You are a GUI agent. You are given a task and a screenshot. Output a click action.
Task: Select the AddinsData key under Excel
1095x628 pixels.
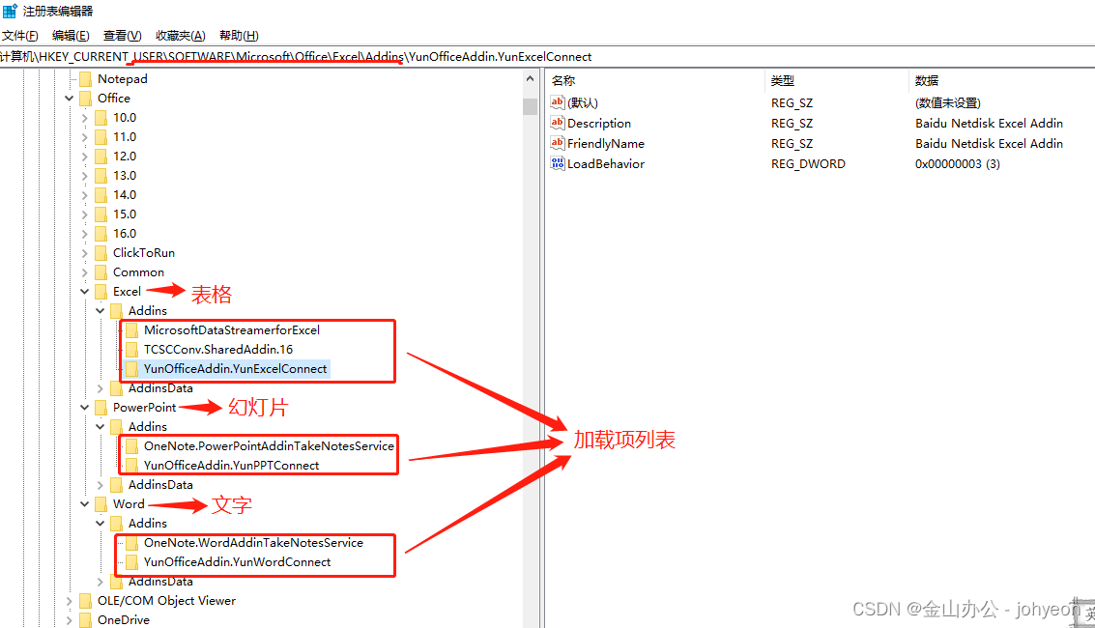pyautogui.click(x=160, y=388)
